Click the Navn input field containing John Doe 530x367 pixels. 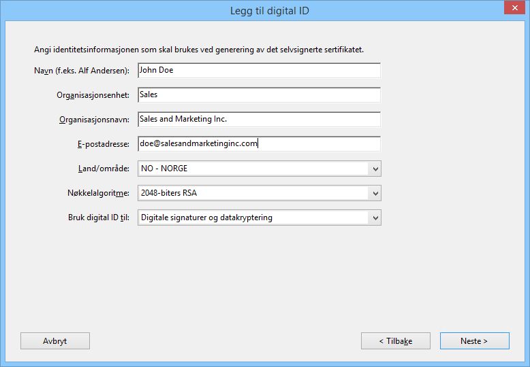(259, 71)
